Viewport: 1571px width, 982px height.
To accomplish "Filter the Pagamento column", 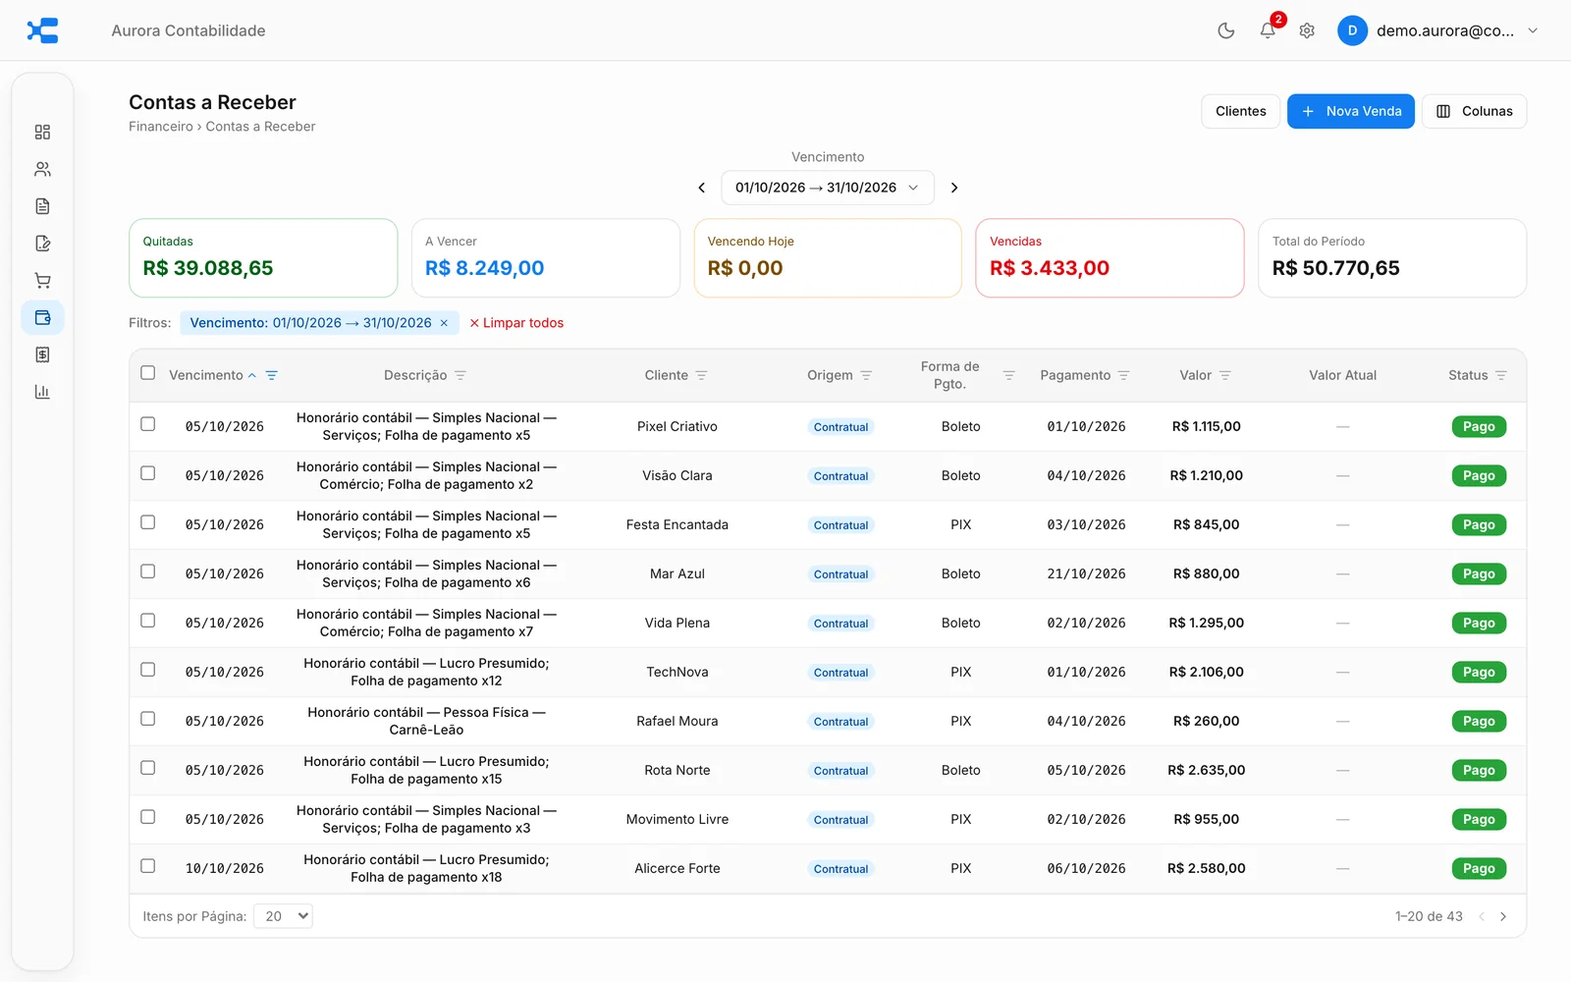I will pos(1124,375).
